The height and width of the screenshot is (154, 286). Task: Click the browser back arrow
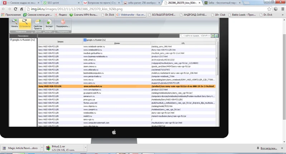(x=4, y=9)
